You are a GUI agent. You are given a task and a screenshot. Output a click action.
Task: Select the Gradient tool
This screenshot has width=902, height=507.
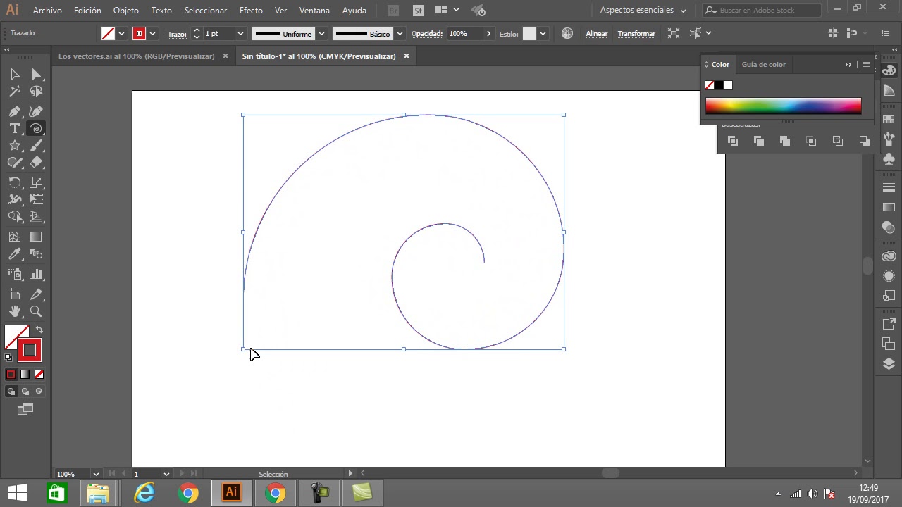click(36, 237)
